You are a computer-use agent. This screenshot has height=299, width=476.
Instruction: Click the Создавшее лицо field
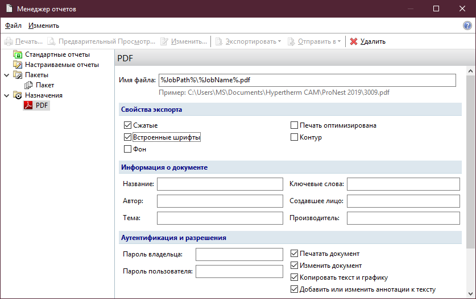click(403, 201)
